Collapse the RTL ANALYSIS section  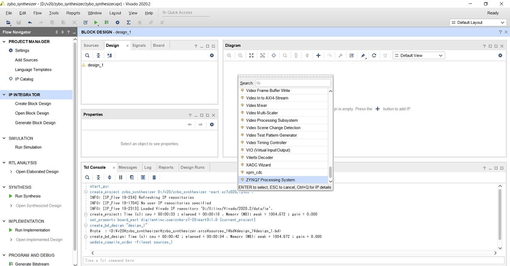pyautogui.click(x=4, y=163)
